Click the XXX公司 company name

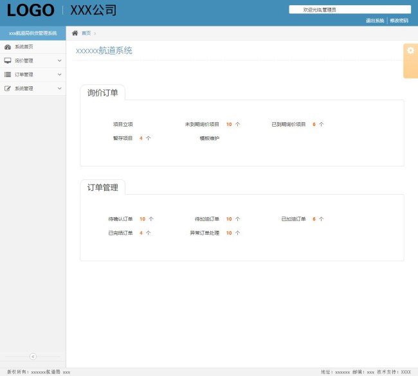click(x=93, y=10)
